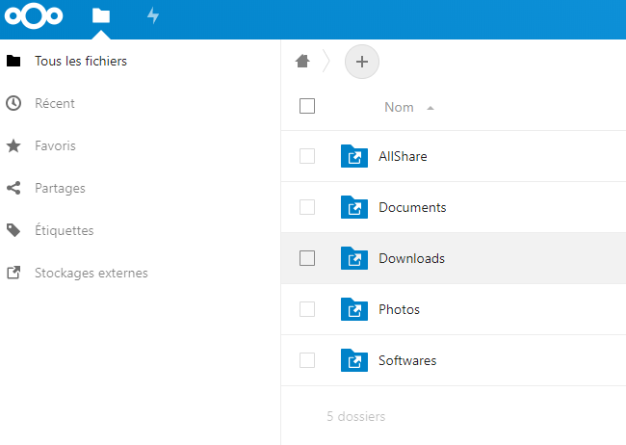Toggle the Nom sort arrow
The height and width of the screenshot is (445, 626).
[430, 108]
